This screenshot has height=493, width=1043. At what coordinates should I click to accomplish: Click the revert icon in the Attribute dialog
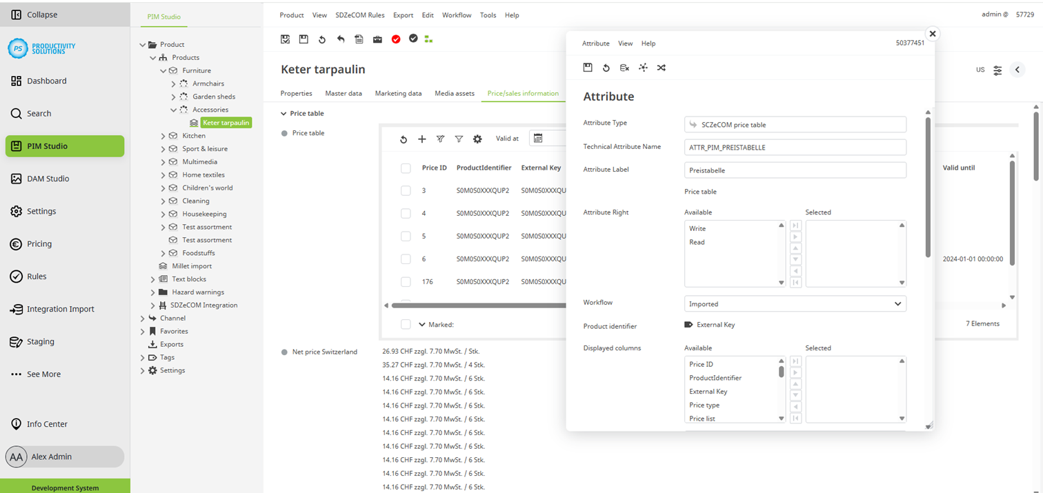(606, 68)
